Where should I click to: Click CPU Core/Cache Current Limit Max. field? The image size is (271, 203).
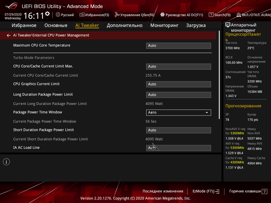point(179,66)
